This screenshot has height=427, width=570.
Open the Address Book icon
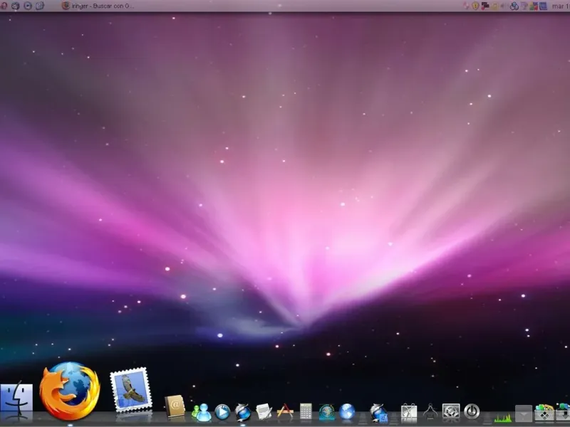175,406
